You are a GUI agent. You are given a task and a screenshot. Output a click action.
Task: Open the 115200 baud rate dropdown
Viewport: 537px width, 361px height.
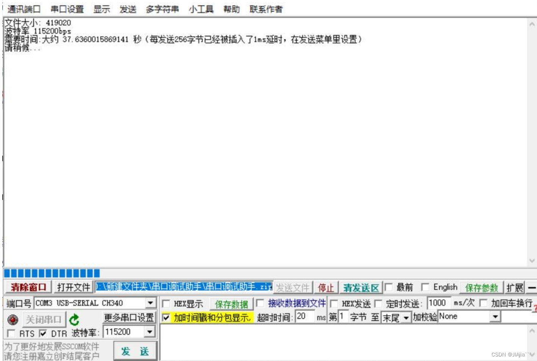pyautogui.click(x=150, y=332)
